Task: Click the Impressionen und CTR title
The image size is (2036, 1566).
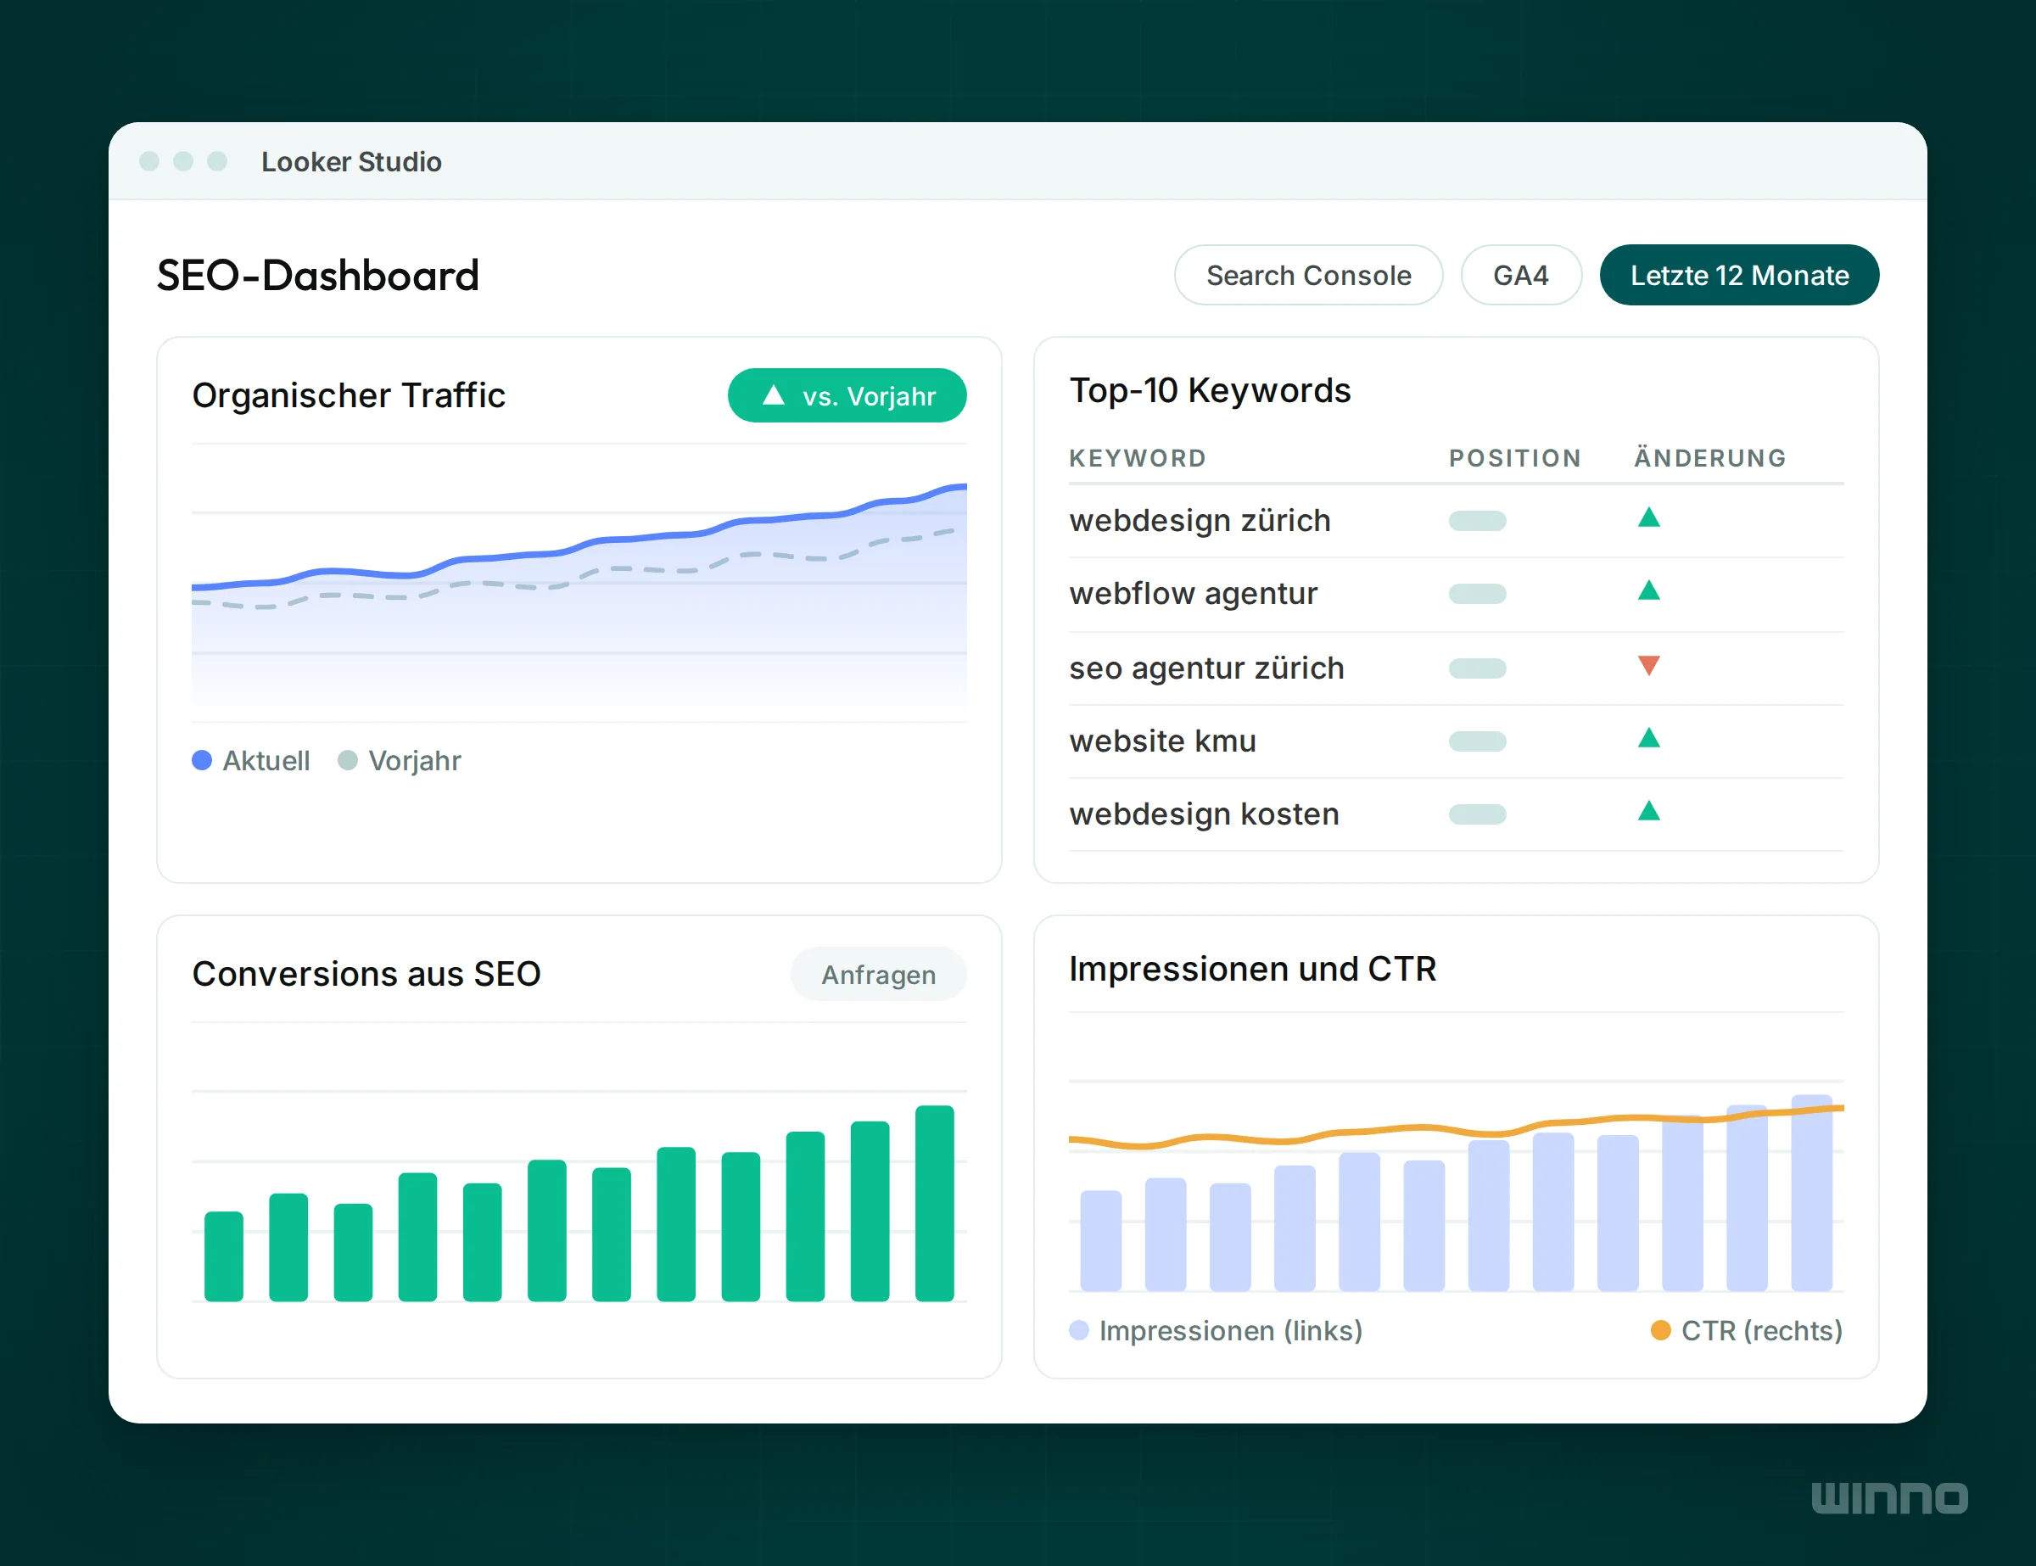Action: [1252, 970]
